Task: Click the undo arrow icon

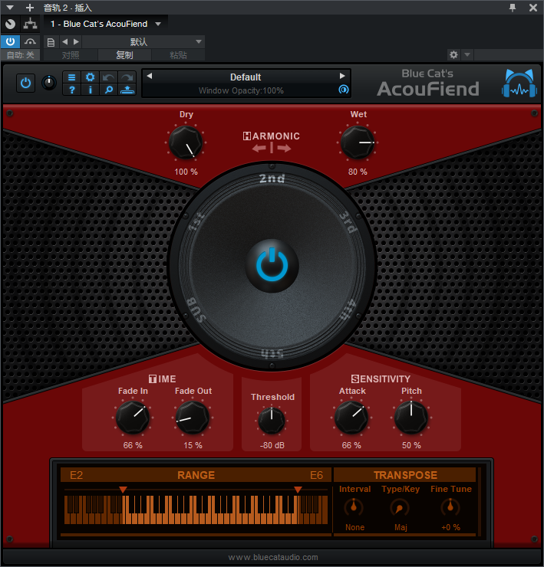Action: (x=108, y=77)
